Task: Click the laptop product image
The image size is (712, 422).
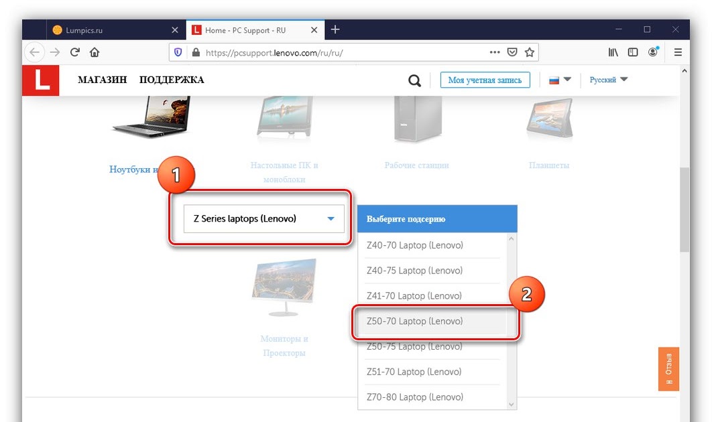Action: [152, 117]
